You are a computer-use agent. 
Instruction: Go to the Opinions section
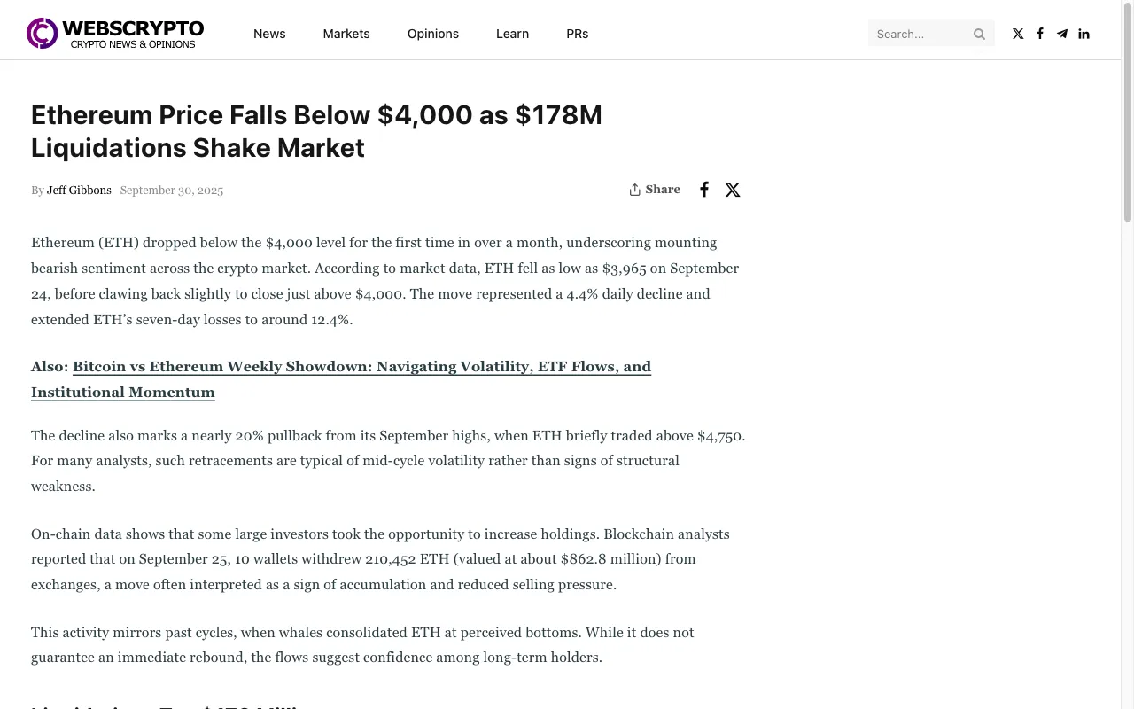433,34
